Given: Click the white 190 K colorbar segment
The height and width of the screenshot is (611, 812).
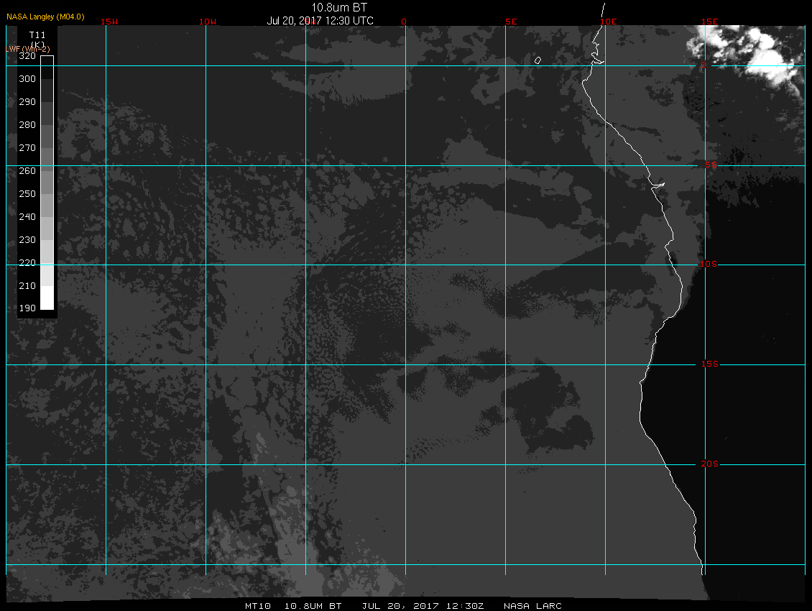Looking at the screenshot, I should [47, 298].
